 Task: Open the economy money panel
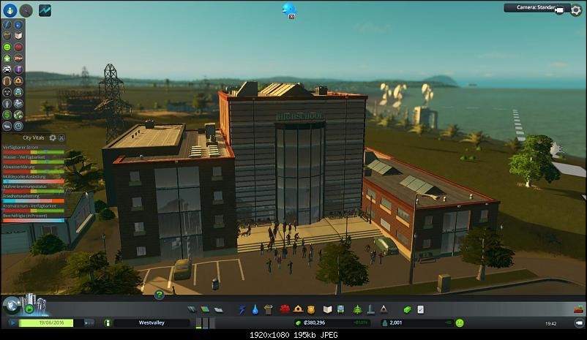point(407,309)
